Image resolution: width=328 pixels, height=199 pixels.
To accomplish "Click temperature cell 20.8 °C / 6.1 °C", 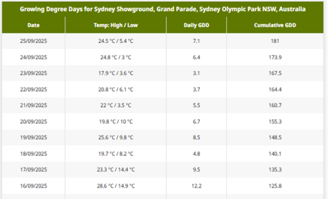I will tap(116, 89).
